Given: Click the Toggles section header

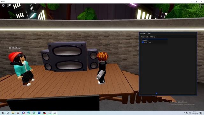Looking at the screenshot, I should tap(145, 40).
